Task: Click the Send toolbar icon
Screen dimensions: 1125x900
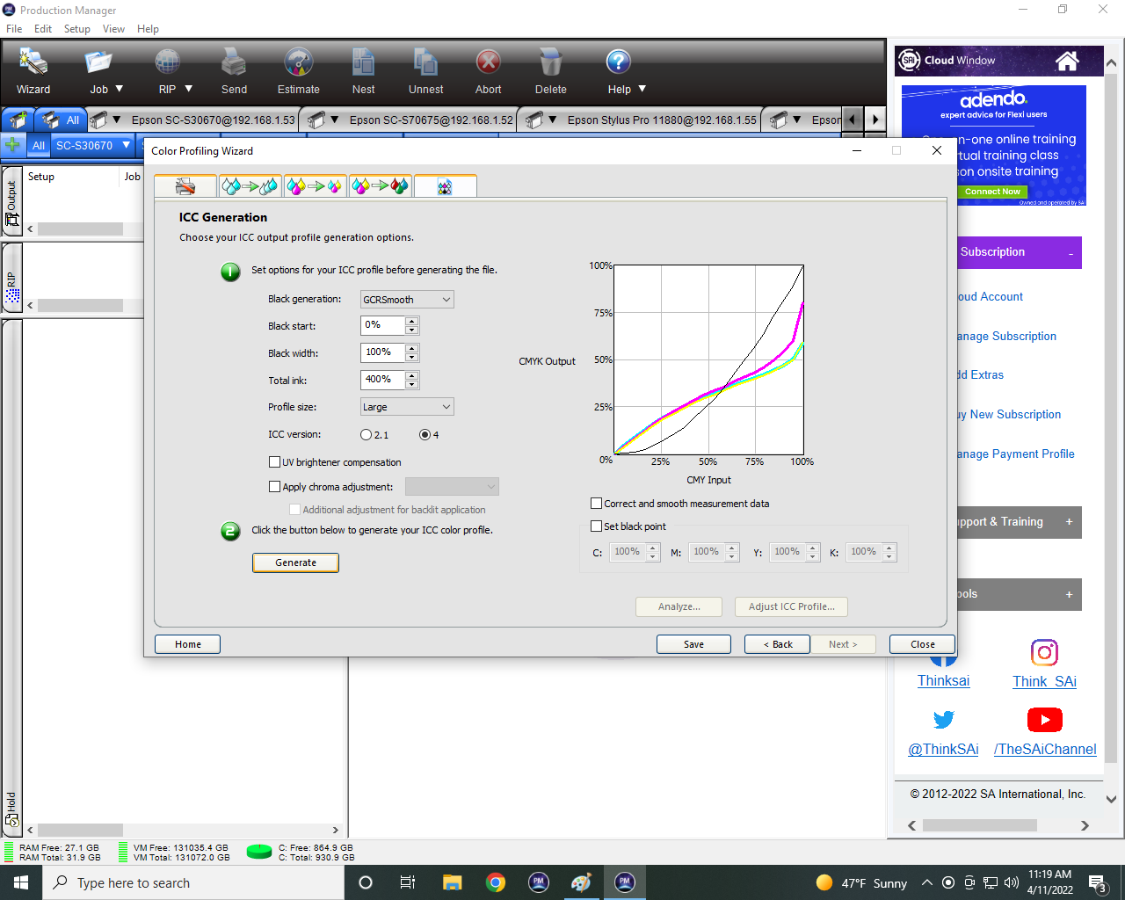Action: coord(234,62)
